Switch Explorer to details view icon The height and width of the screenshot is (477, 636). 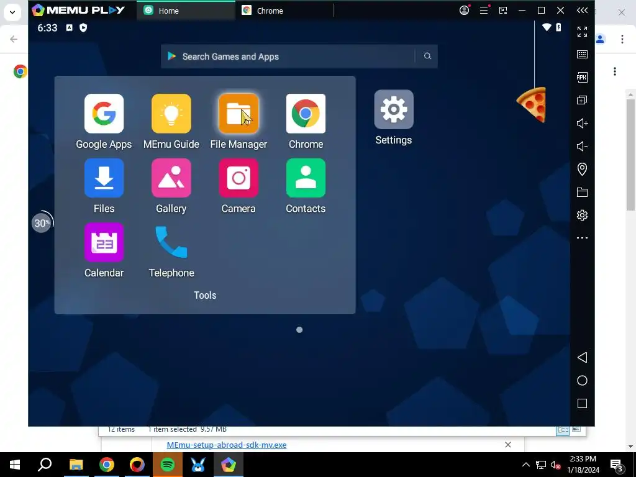pyautogui.click(x=563, y=430)
